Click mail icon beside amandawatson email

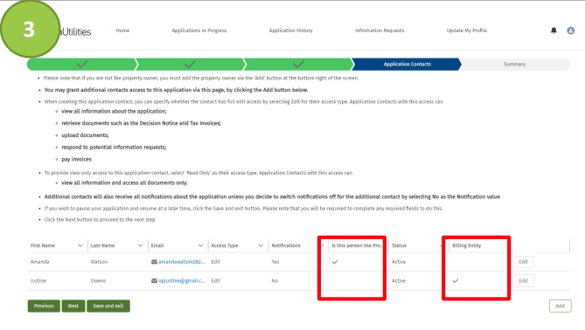tap(154, 262)
